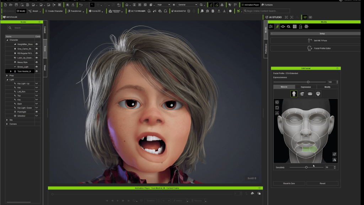This screenshot has width=364, height=205.
Task: Collapse the Light tree node
Action: click(7, 79)
